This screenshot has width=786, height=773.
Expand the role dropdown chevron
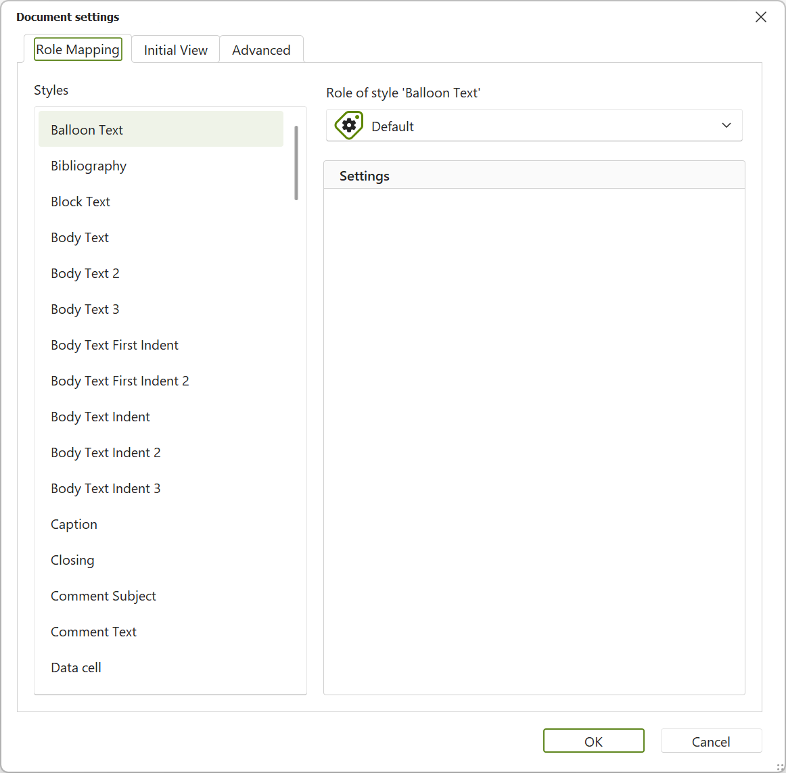726,125
